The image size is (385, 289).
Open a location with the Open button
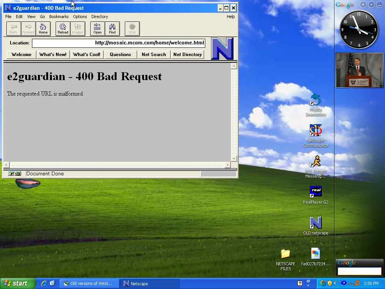(97, 29)
